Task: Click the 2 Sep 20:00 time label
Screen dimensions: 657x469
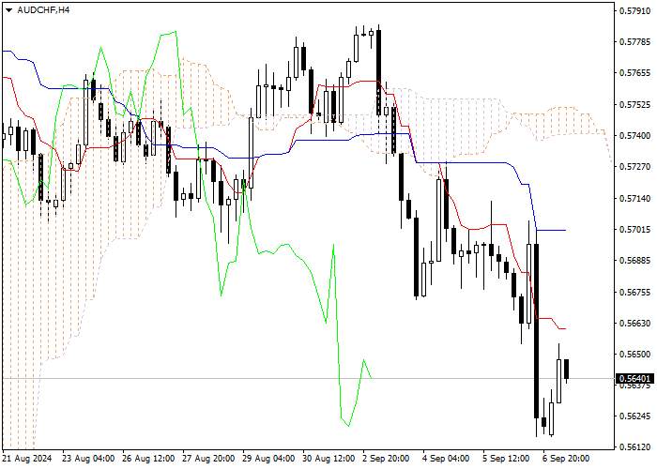Action: tap(386, 459)
